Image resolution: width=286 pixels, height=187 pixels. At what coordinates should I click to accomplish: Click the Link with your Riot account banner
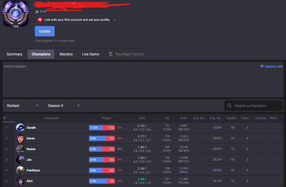[77, 20]
